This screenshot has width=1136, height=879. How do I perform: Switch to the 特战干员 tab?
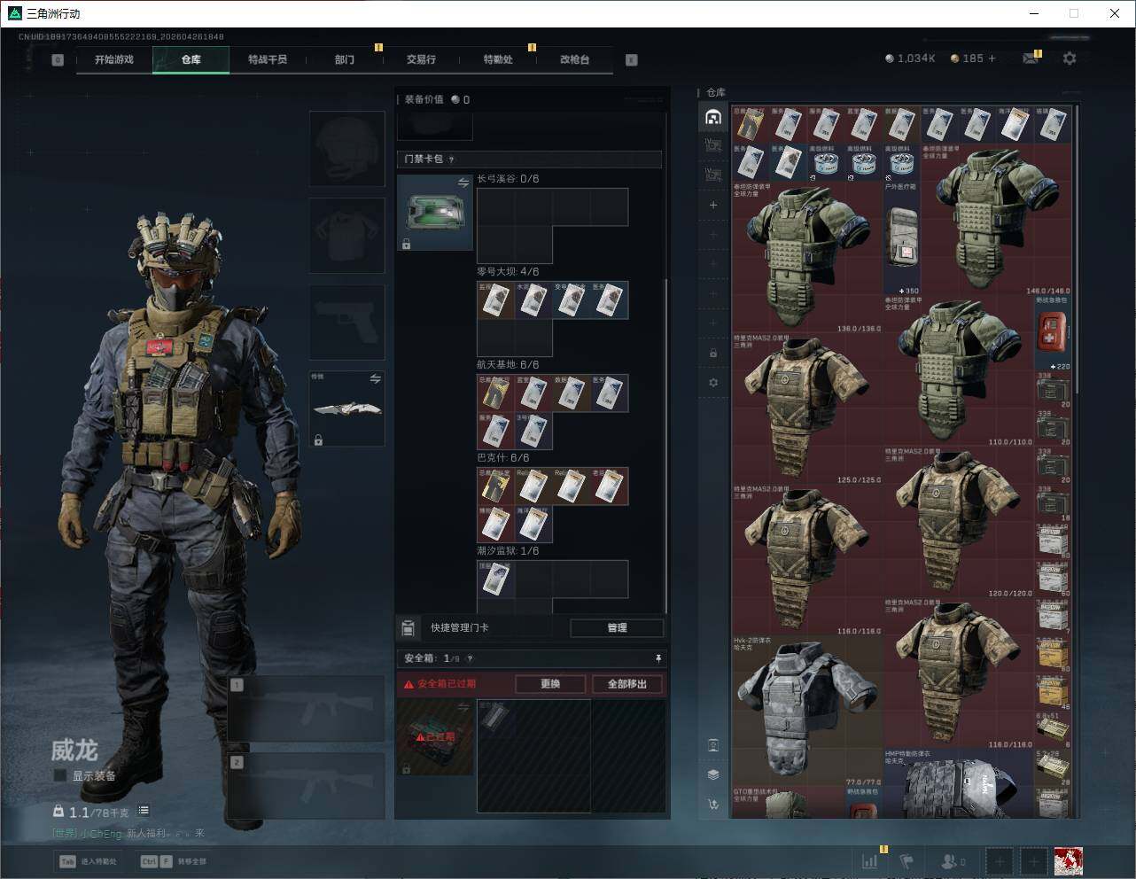[268, 59]
